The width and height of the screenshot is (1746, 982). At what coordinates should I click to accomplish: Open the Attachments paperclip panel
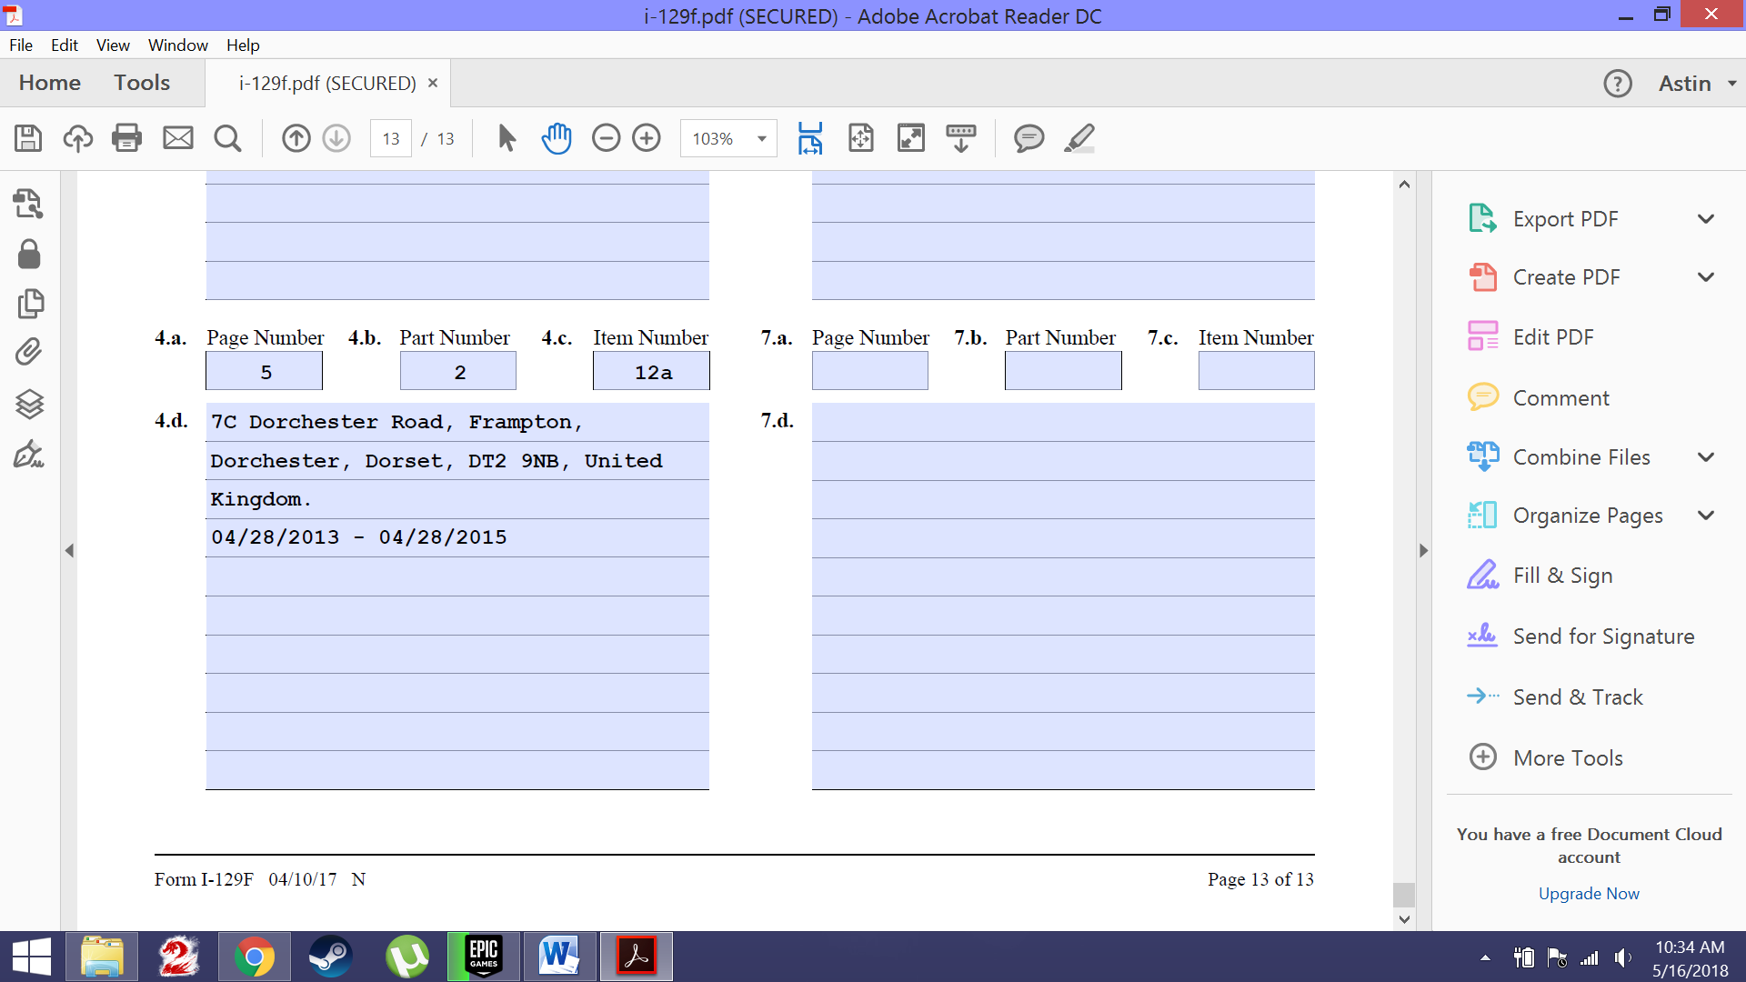coord(29,352)
